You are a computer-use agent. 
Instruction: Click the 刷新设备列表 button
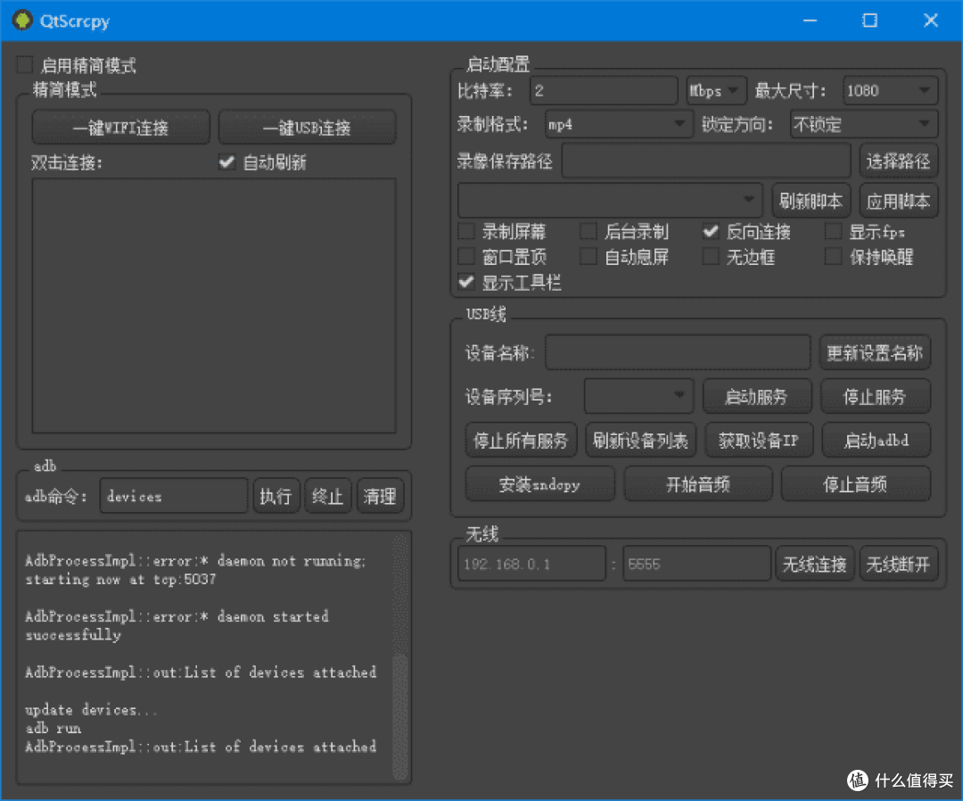pos(640,440)
